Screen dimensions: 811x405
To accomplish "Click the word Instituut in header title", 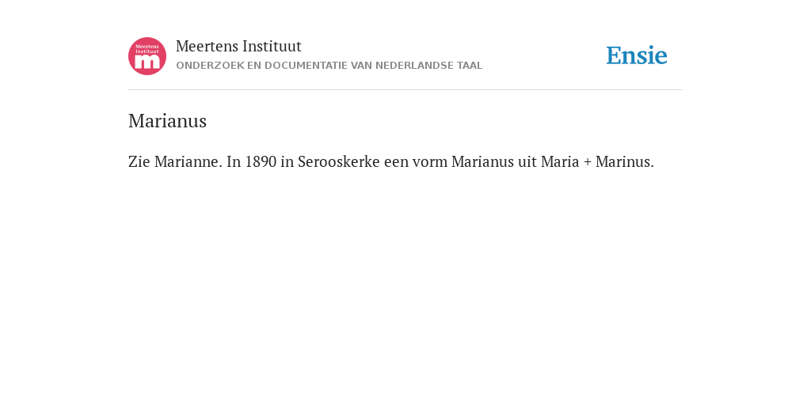I will point(272,46).
